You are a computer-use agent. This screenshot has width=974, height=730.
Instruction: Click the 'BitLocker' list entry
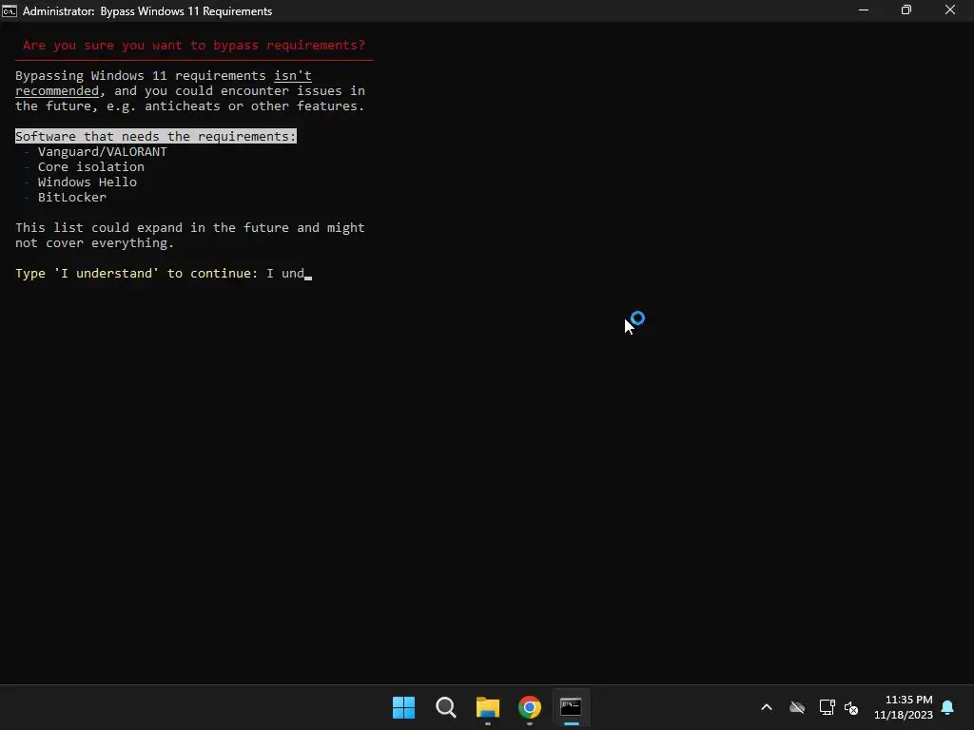(72, 197)
